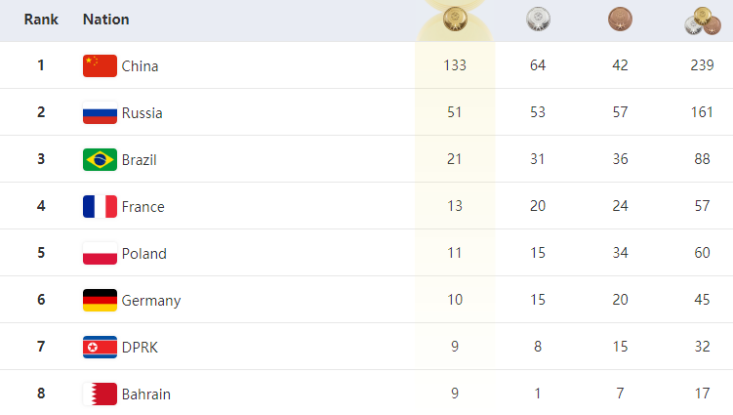
Task: Click Russia's gold medal count 51
Action: (455, 112)
